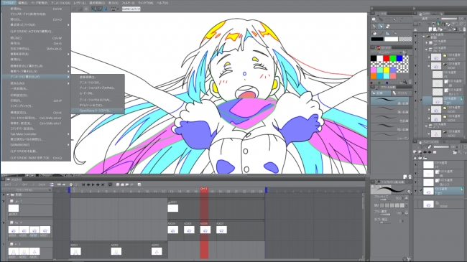Select the eyedropper tool in tool palette
Viewport: 467px width, 262px height.
pyautogui.click(x=402, y=19)
